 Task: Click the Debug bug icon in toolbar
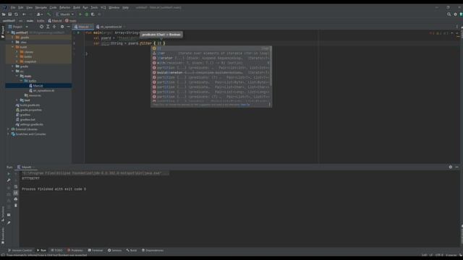[x=87, y=14]
